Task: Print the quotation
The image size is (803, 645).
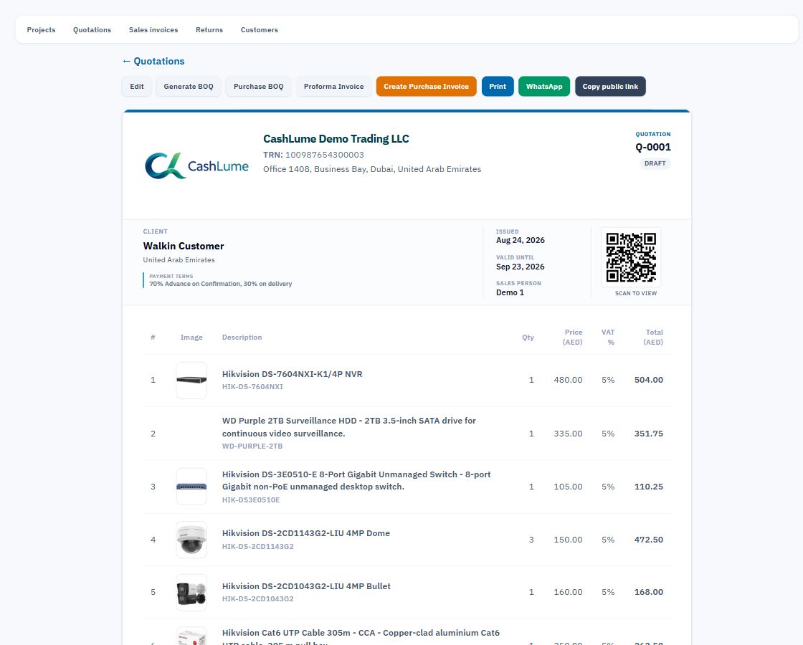Action: [498, 87]
